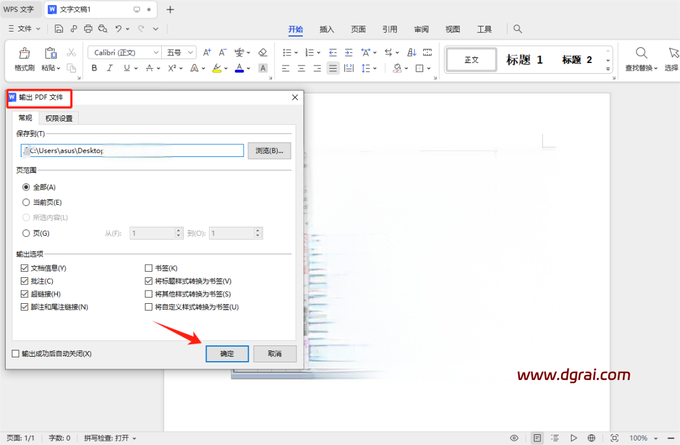
Task: Switch to the Permission Settings (权限设置) tab
Action: coord(59,118)
